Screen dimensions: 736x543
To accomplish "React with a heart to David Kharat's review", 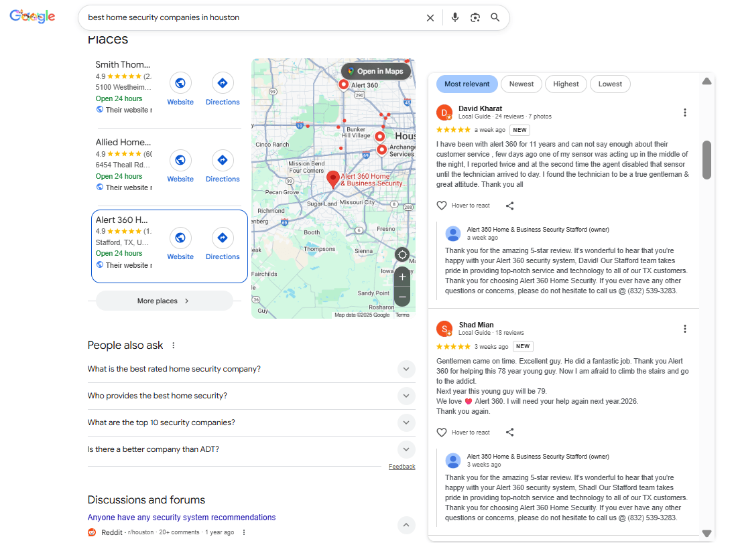I will 442,205.
